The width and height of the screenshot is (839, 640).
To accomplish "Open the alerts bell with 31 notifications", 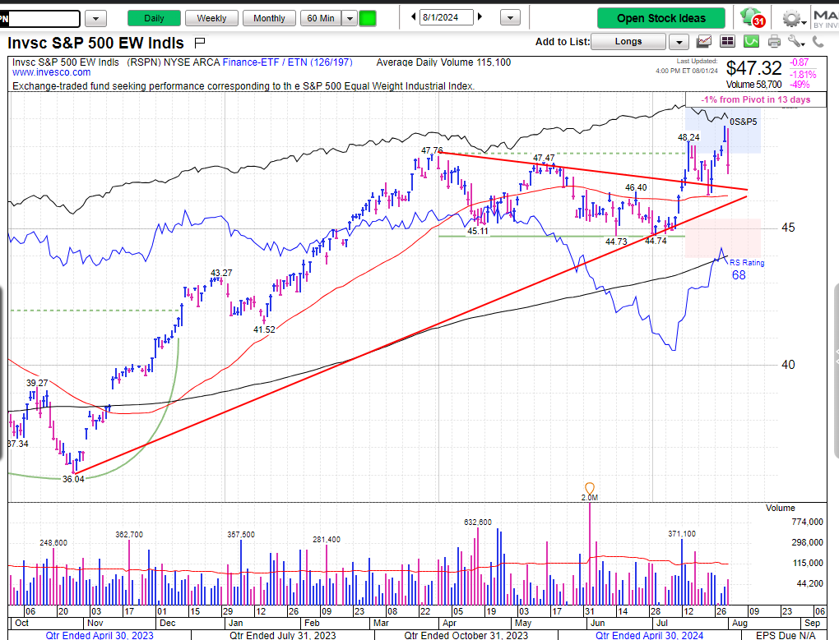I will point(753,17).
